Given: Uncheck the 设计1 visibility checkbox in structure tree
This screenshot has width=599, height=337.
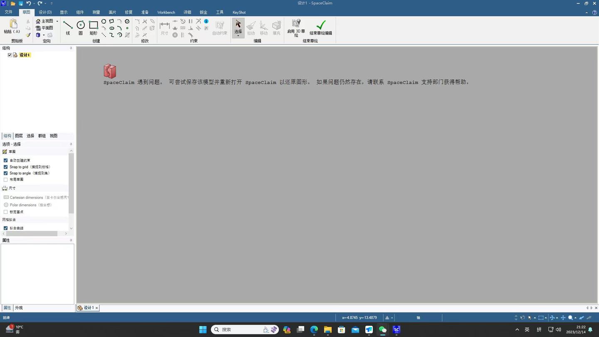Looking at the screenshot, I should click(x=10, y=55).
